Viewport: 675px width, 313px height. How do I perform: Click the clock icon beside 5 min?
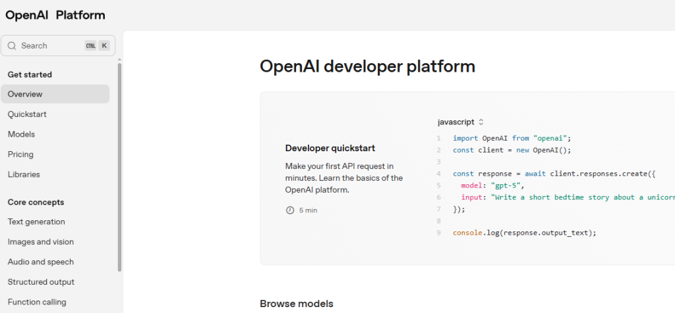289,210
